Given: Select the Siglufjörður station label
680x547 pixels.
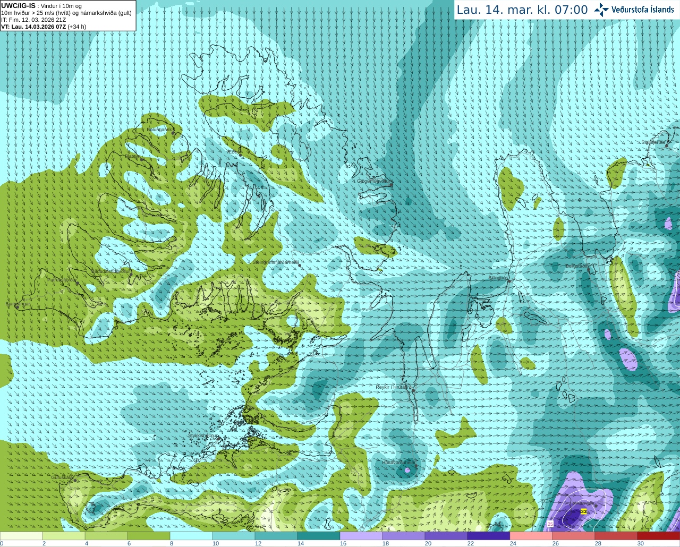Looking at the screenshot, I should pos(653,142).
